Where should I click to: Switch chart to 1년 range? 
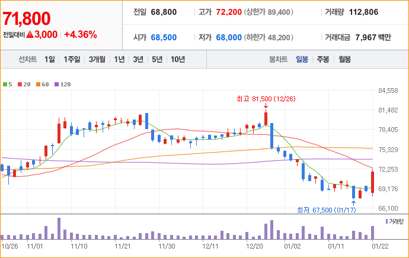[x=119, y=59]
